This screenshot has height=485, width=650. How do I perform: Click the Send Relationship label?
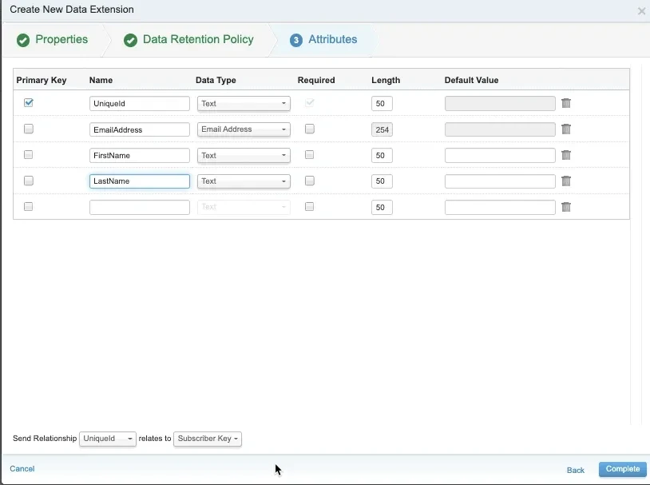pos(45,438)
